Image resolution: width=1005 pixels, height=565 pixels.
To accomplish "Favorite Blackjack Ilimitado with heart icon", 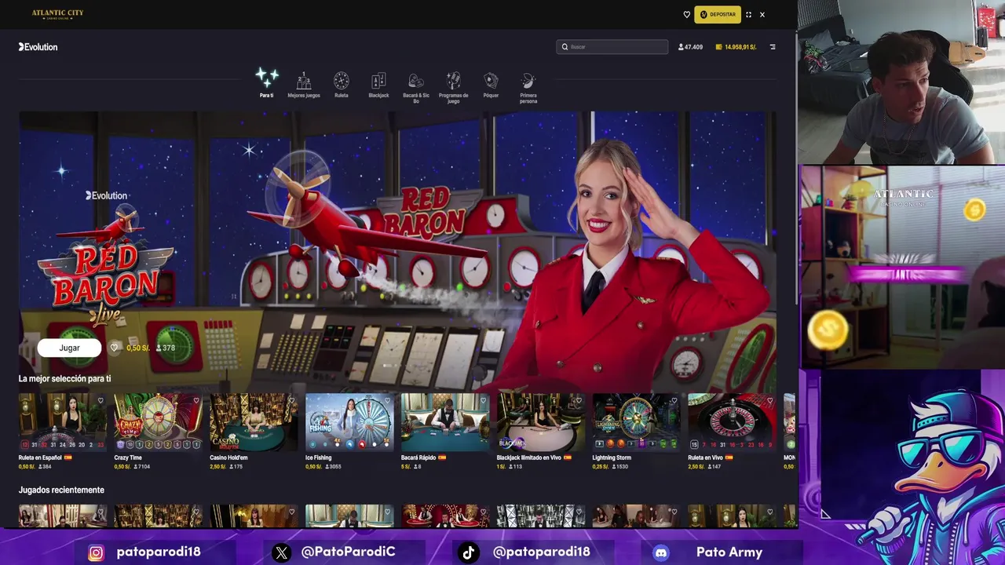I will tap(579, 400).
